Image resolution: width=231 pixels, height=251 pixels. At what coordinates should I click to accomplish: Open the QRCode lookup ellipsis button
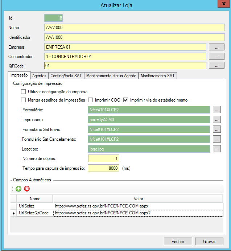(216, 66)
